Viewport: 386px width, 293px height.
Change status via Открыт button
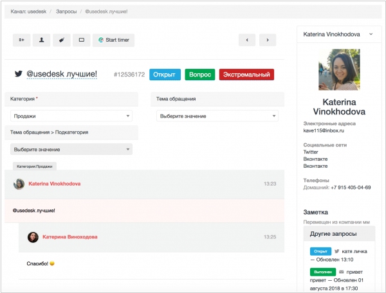(165, 75)
